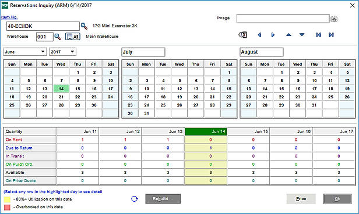Click the Item No. input field 40-ECM3K
The image size is (359, 214).
[x=43, y=26]
